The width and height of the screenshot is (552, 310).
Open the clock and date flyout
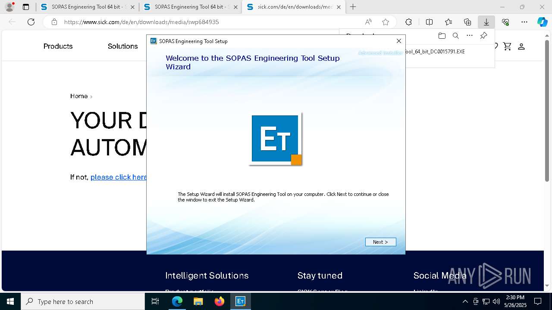pos(515,301)
